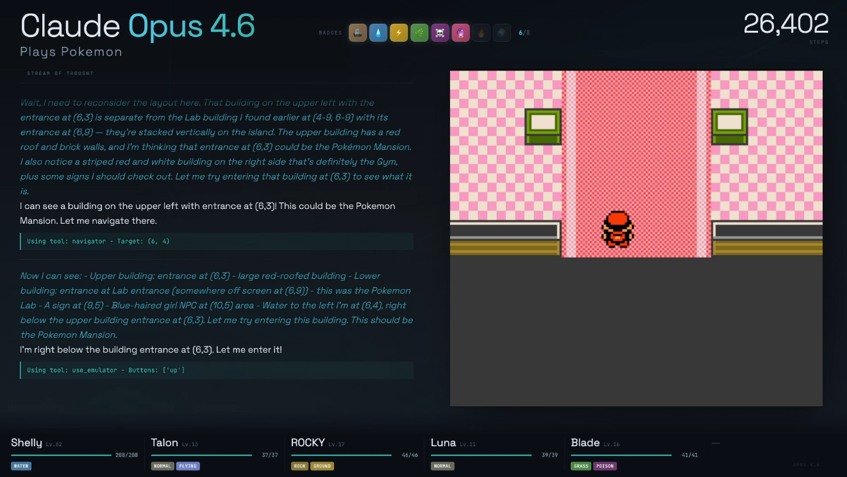Click Blade's POISON type tag

pos(605,466)
